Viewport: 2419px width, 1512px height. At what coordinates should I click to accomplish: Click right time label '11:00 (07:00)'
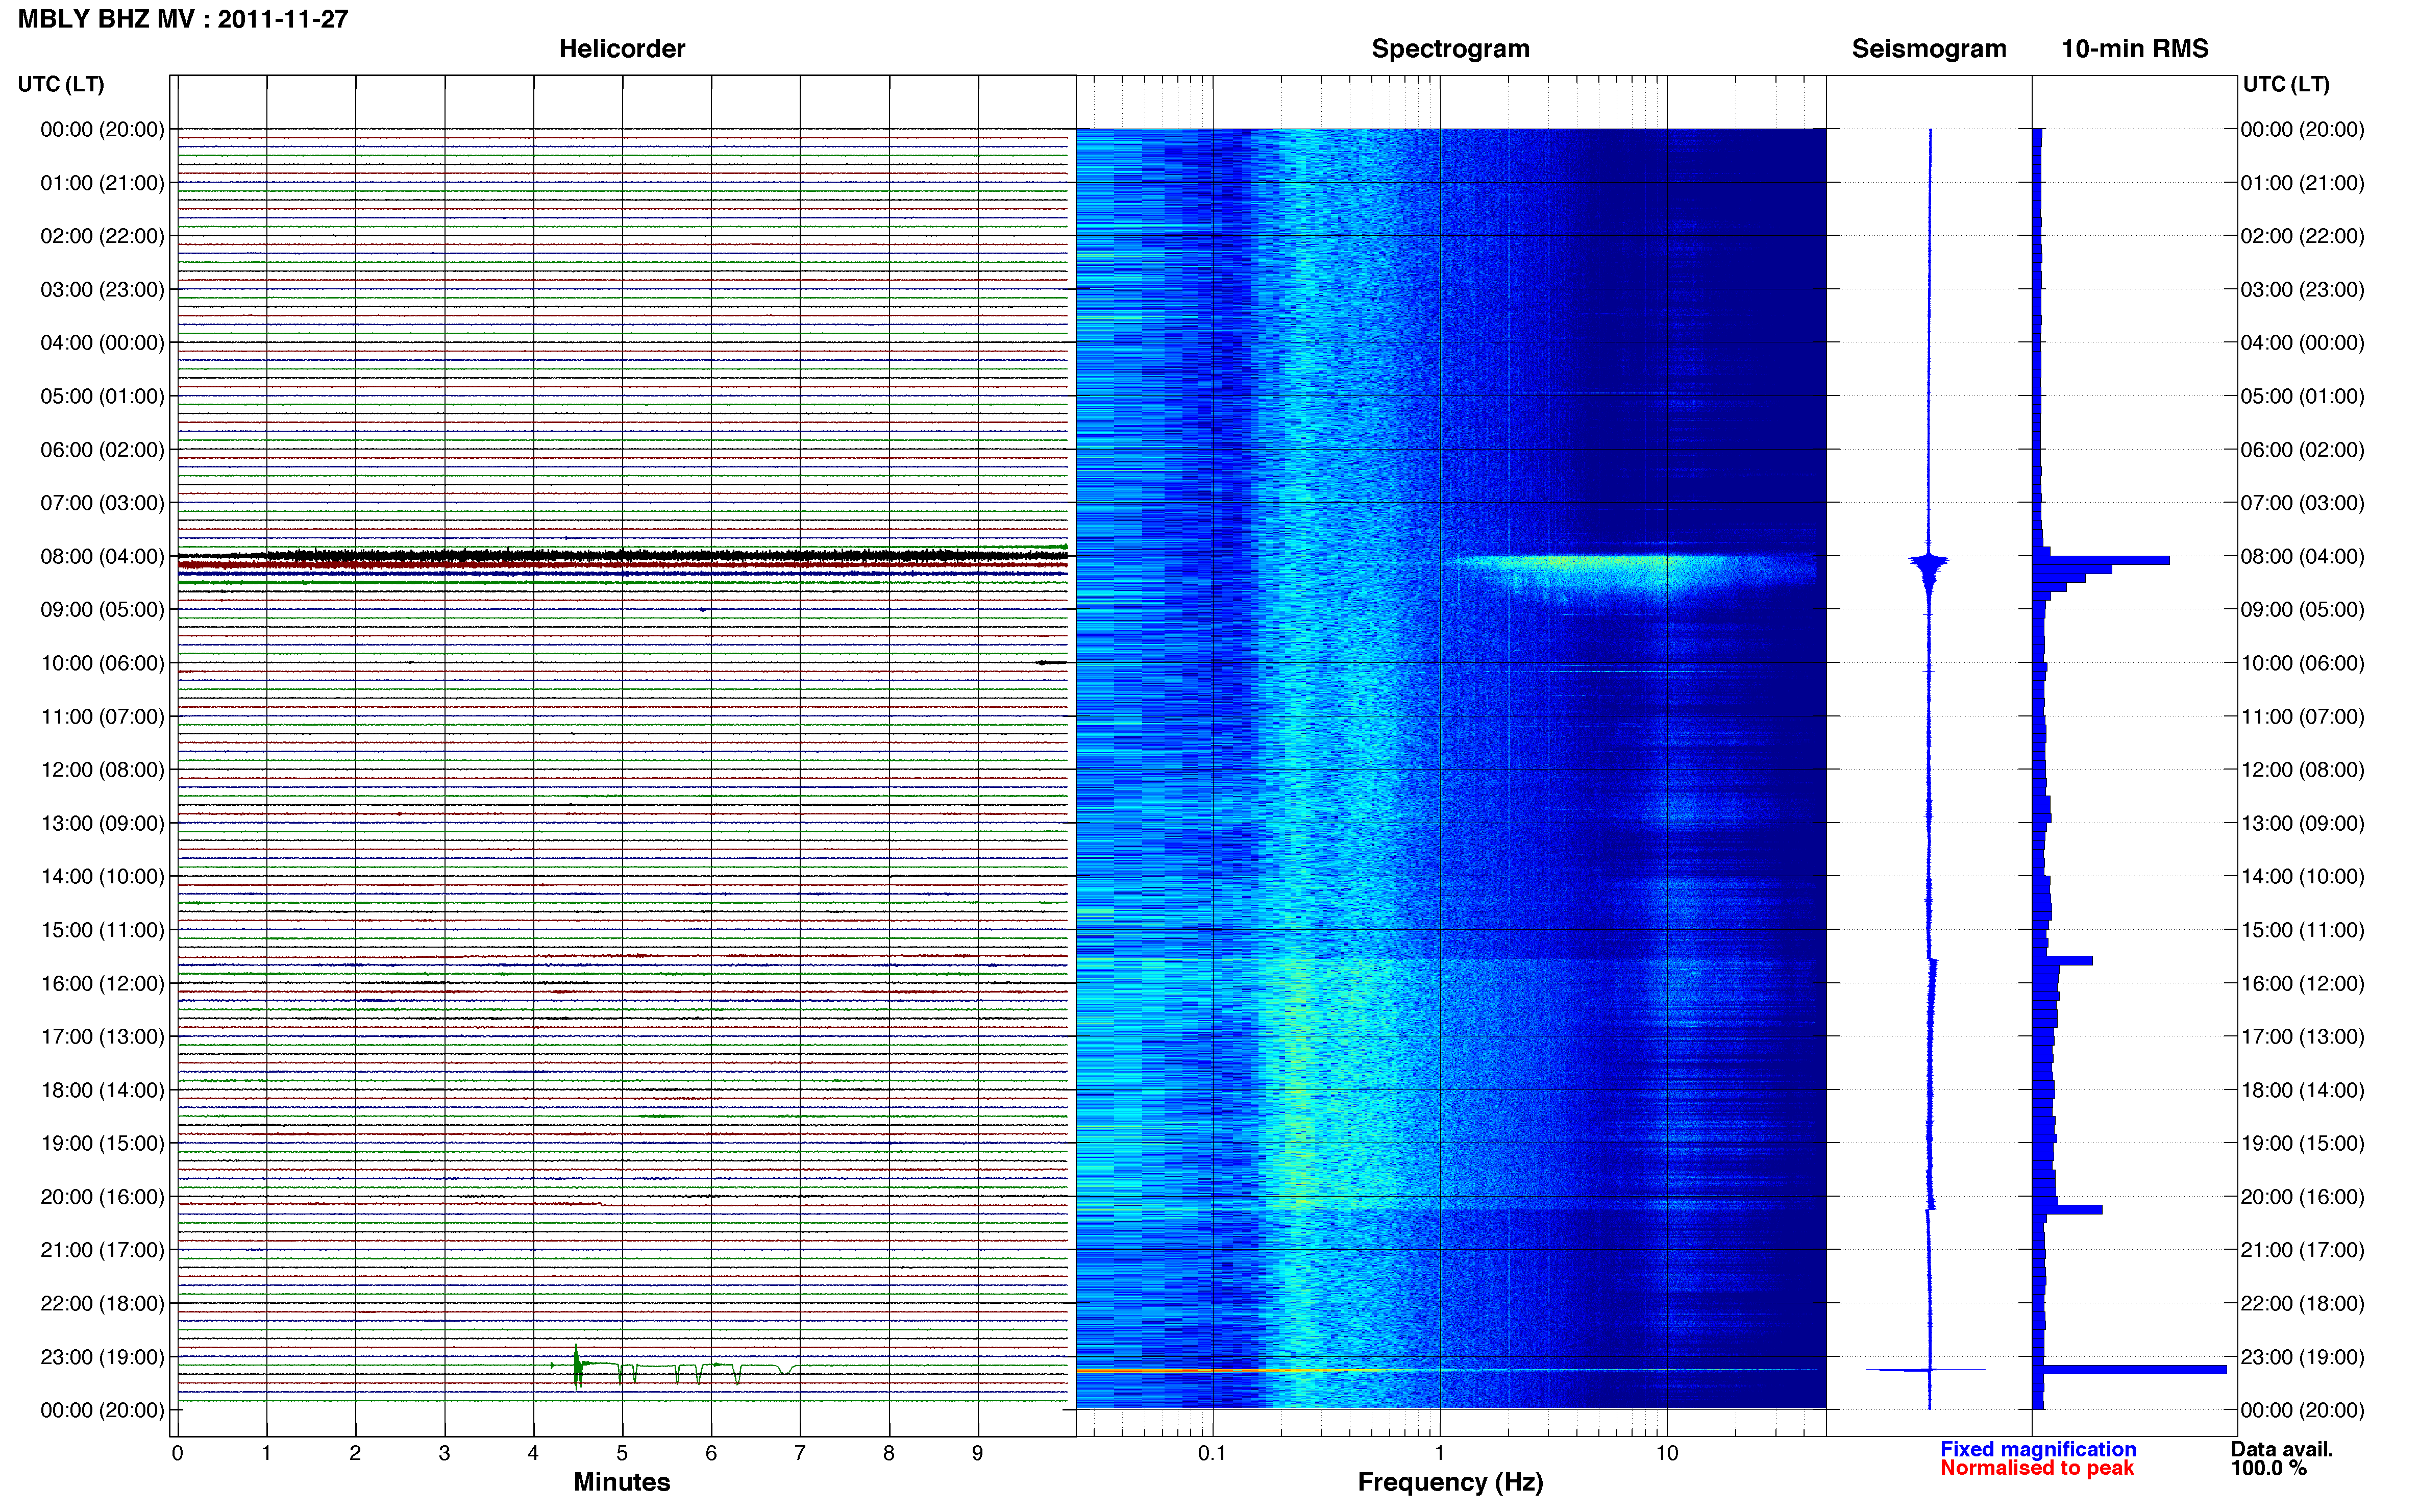[x=2302, y=716]
